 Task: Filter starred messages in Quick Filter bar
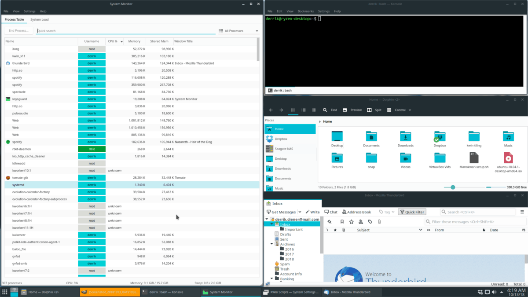pyautogui.click(x=351, y=221)
